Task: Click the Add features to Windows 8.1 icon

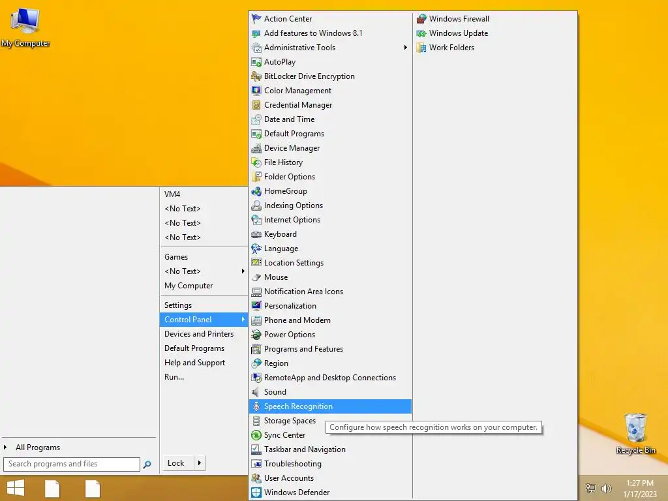Action: click(256, 33)
